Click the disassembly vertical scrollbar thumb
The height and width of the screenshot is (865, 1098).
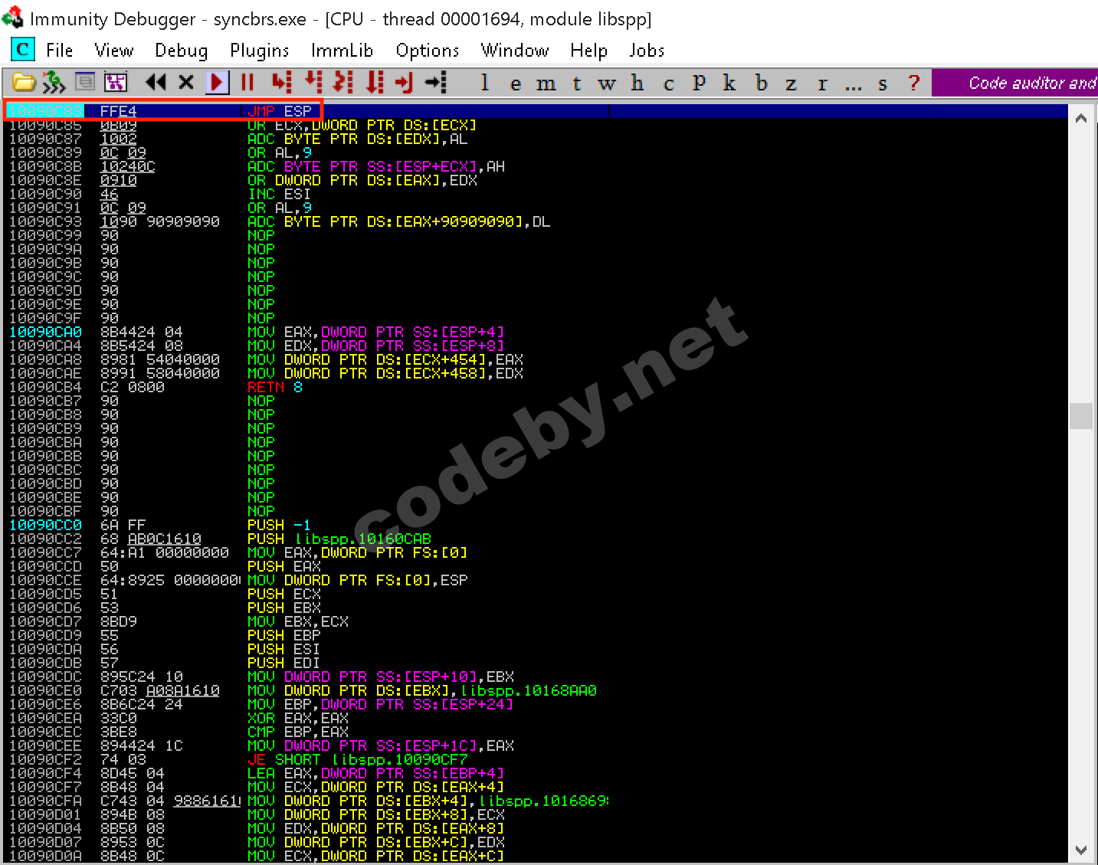click(1081, 416)
